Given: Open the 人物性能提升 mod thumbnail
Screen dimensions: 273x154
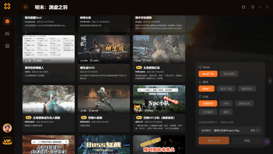Looking at the screenshot, I should click(x=49, y=145).
